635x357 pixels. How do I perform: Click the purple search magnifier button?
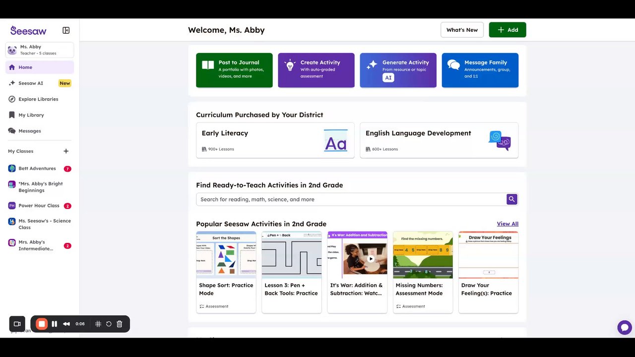coord(512,199)
